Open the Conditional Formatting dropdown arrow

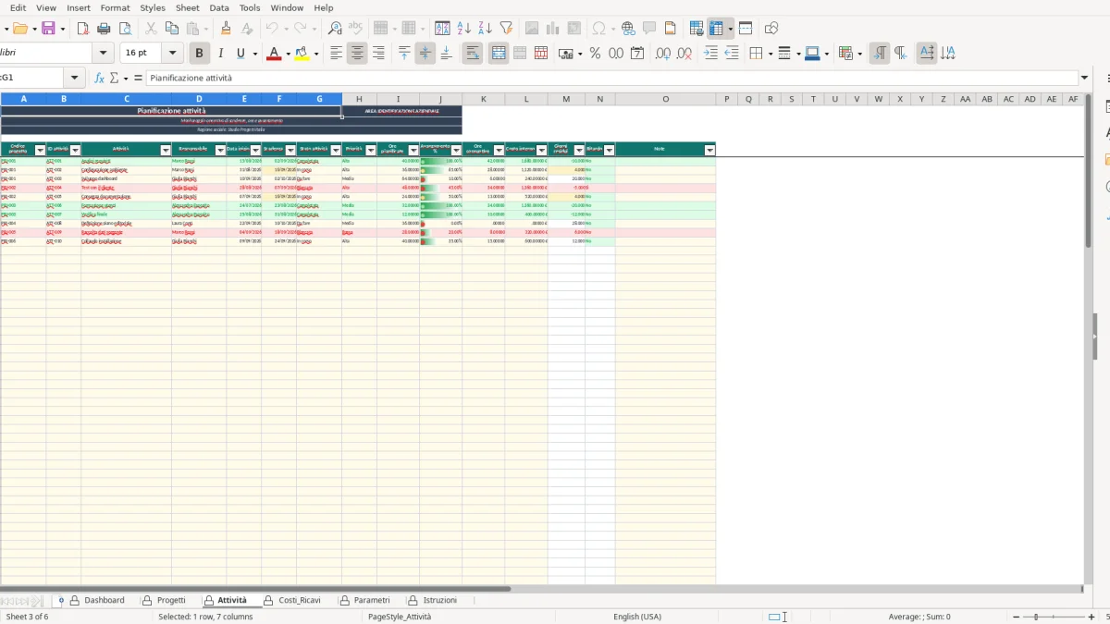pos(859,54)
